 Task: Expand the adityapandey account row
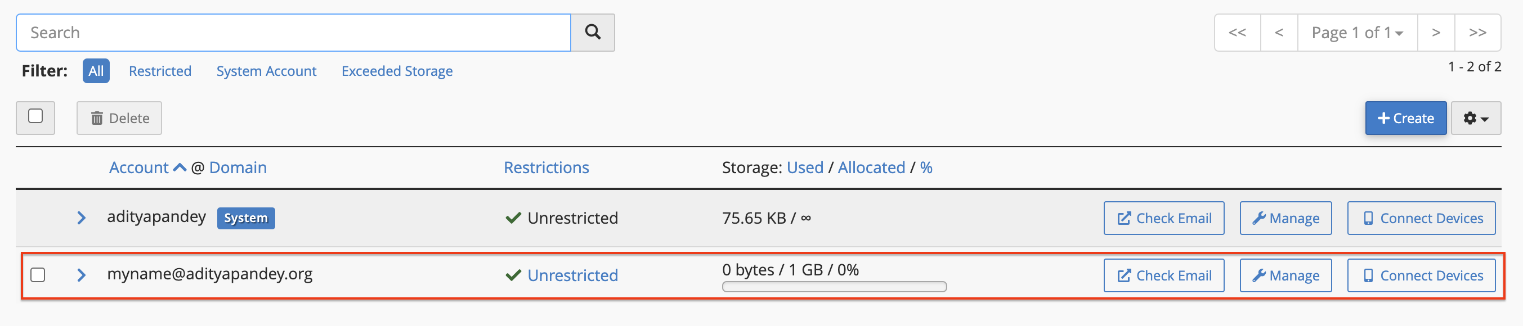tap(82, 218)
